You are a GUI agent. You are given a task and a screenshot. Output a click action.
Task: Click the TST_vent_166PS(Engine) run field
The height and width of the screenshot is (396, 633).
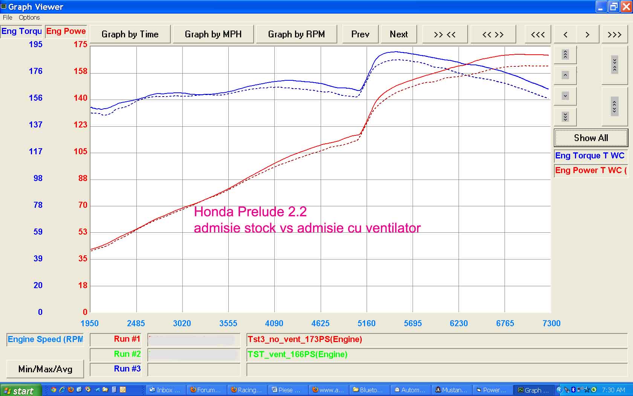[x=437, y=355]
